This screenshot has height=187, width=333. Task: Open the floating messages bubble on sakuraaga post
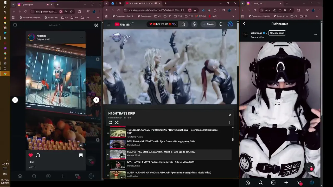(x=310, y=168)
